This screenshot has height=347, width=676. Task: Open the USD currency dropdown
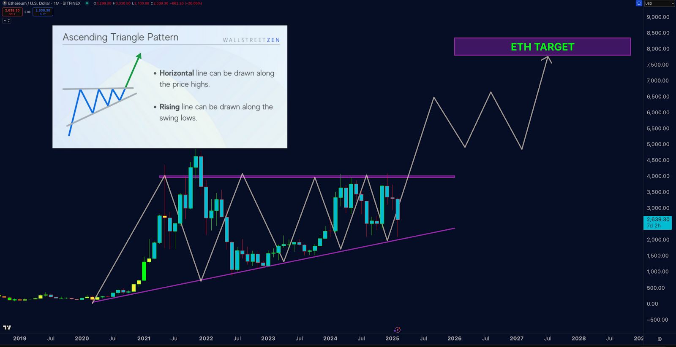click(659, 3)
